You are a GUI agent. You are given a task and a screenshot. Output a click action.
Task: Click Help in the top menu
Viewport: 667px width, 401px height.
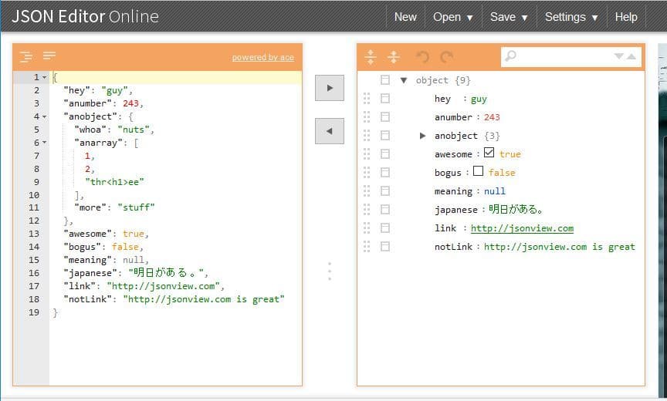click(626, 17)
